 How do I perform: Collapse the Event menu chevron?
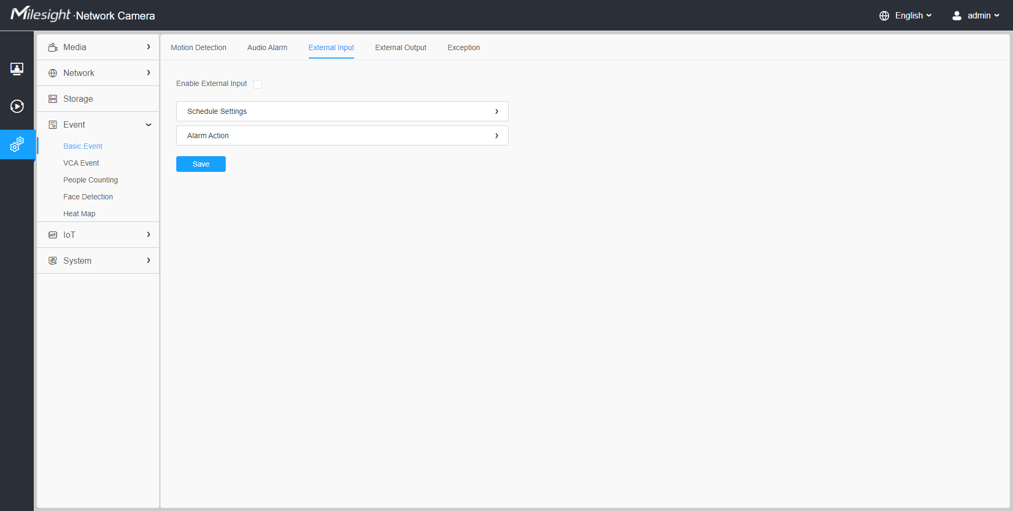point(148,125)
